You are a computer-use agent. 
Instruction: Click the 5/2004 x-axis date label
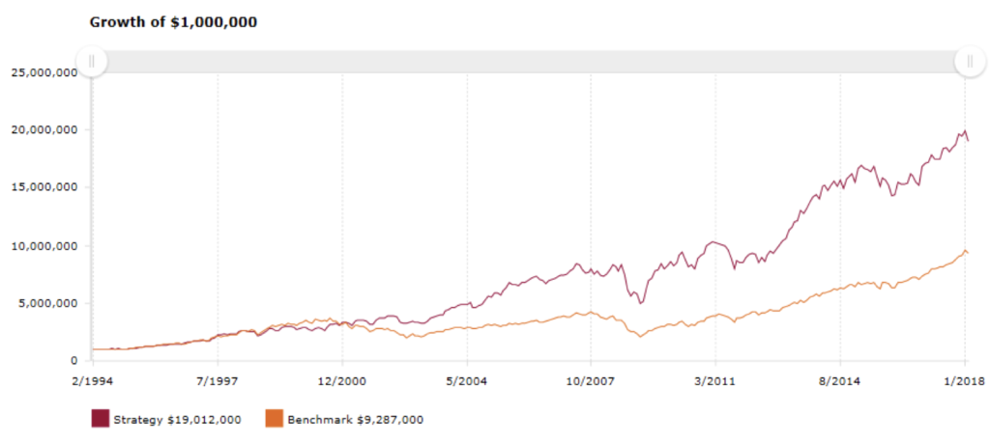tap(467, 382)
